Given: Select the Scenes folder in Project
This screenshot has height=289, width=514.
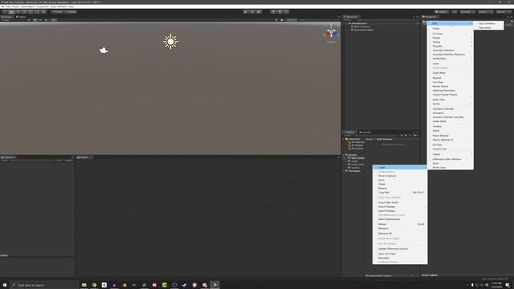Looking at the screenshot, I should point(355,168).
